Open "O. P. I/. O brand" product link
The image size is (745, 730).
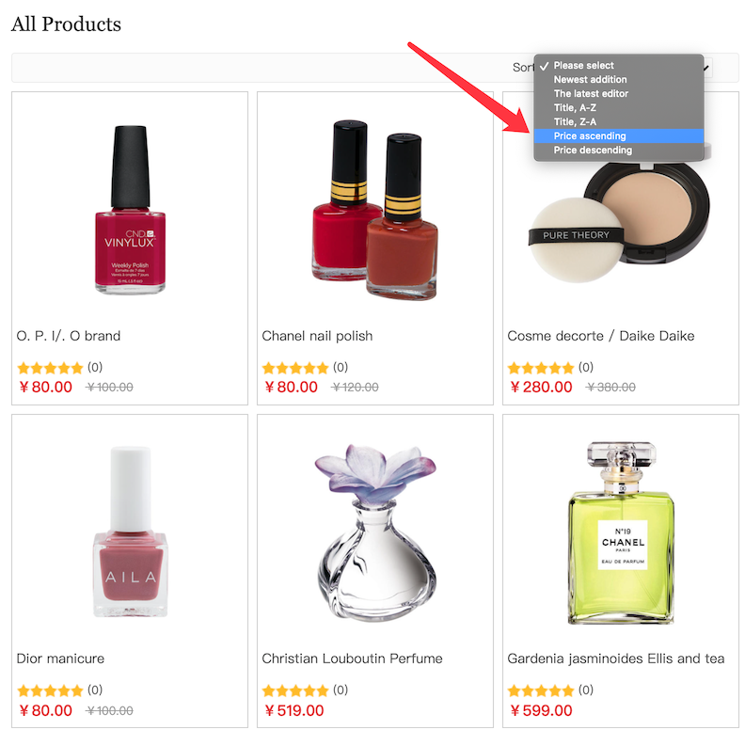pyautogui.click(x=69, y=336)
